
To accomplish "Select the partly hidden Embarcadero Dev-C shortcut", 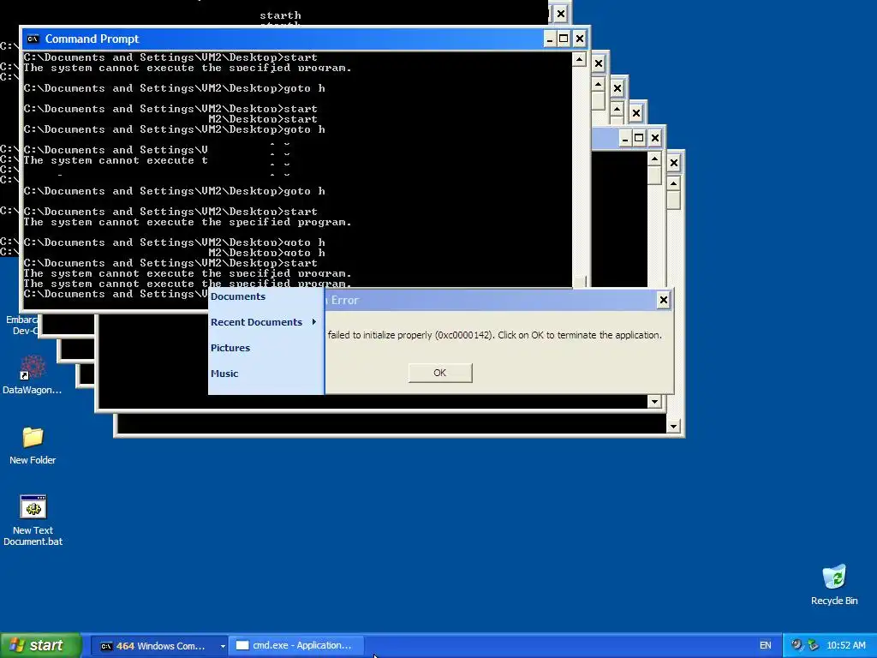I will 21,325.
